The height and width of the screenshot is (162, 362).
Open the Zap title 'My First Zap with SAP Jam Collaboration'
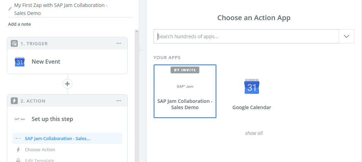61,9
